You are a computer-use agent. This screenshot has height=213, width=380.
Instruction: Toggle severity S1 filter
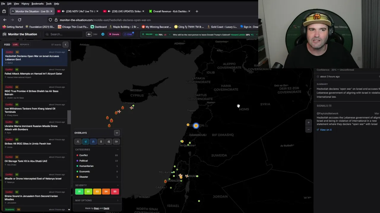tap(79, 191)
